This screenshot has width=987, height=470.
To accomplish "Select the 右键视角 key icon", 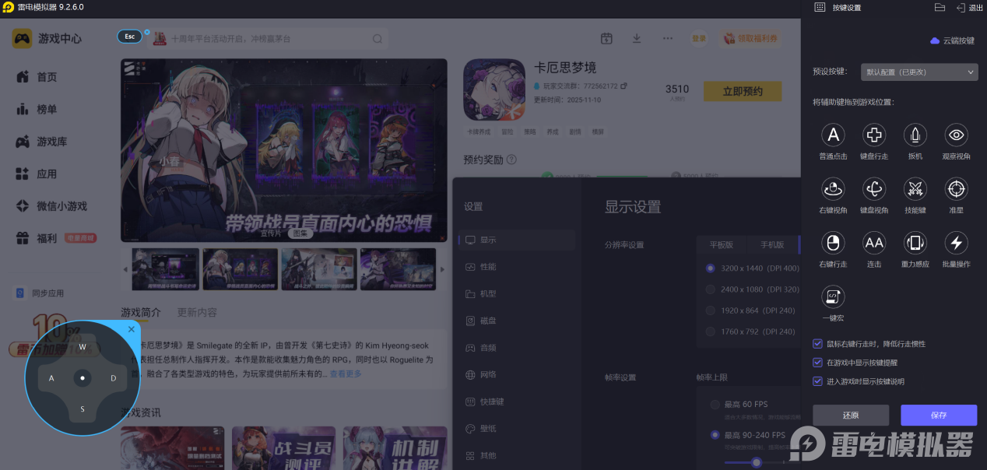I will coord(833,188).
